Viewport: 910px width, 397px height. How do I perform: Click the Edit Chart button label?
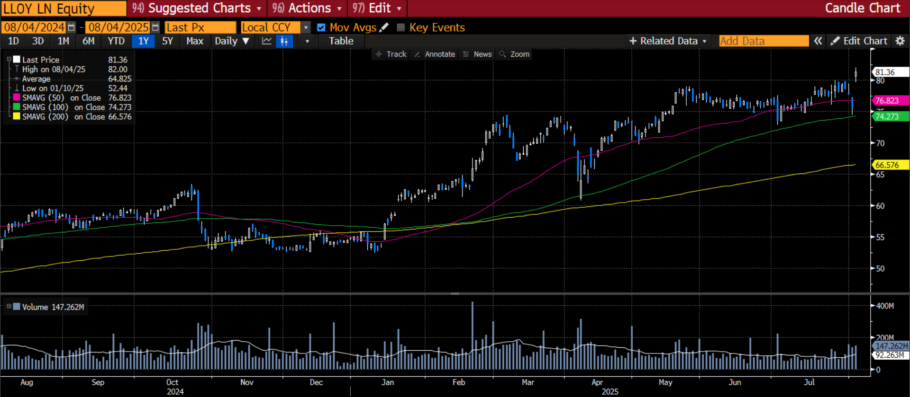point(865,41)
